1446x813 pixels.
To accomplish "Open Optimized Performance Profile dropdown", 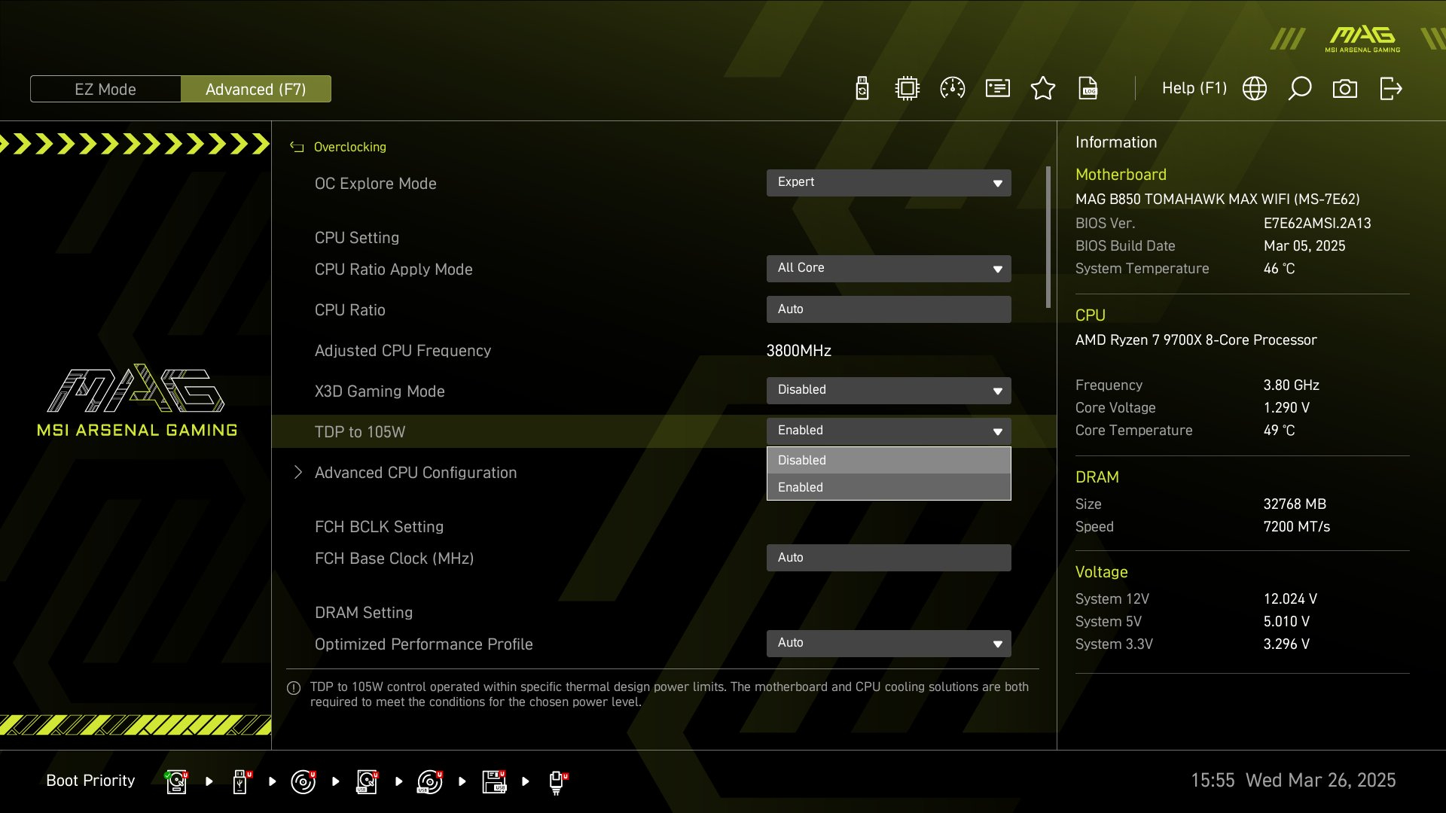I will tap(889, 644).
